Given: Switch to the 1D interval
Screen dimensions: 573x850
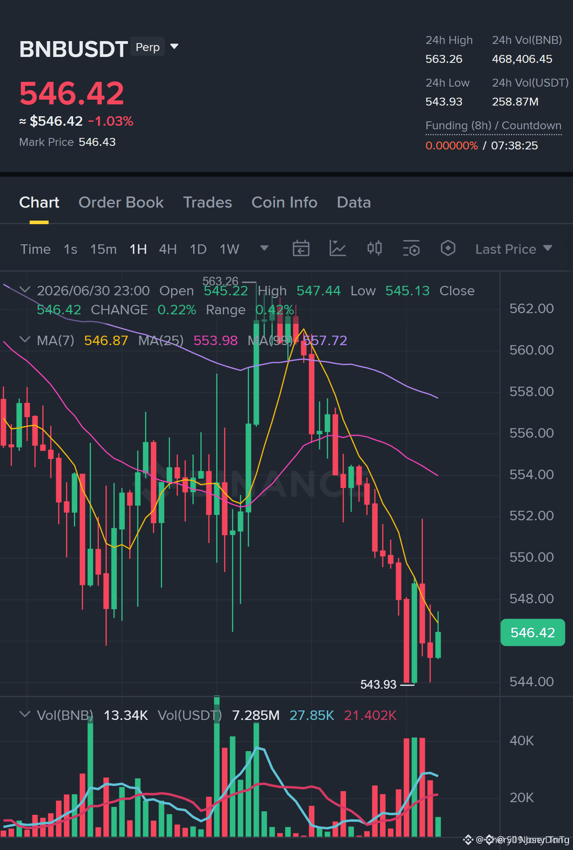Looking at the screenshot, I should (198, 249).
